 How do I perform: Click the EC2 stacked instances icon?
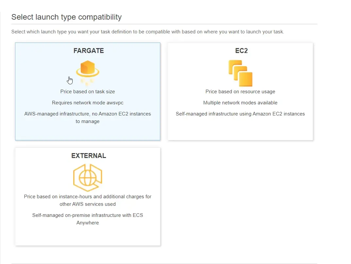[x=241, y=73]
